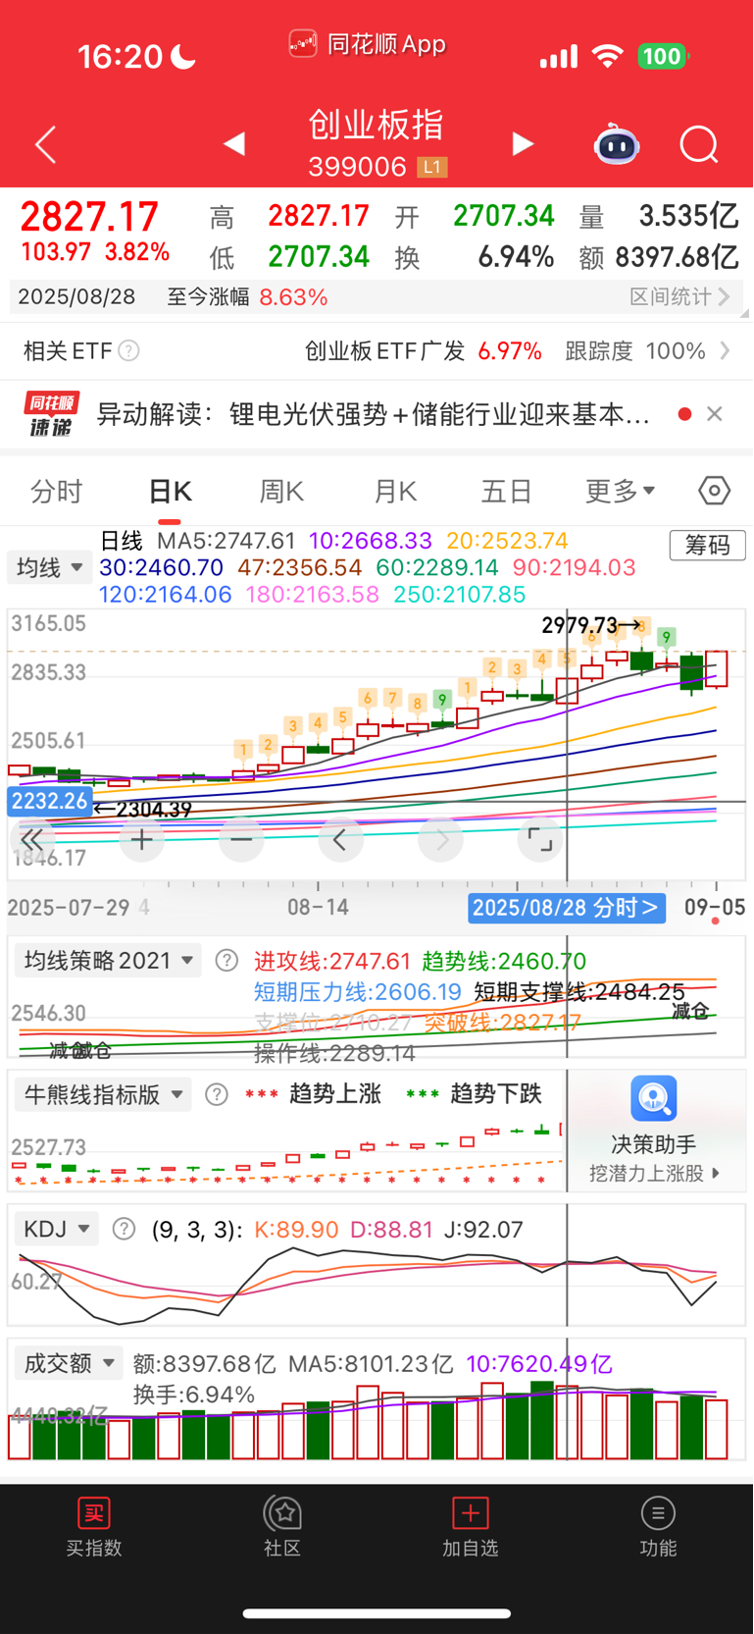The height and width of the screenshot is (1634, 754).
Task: Open 功能 menu in bottom bar
Action: (658, 1528)
